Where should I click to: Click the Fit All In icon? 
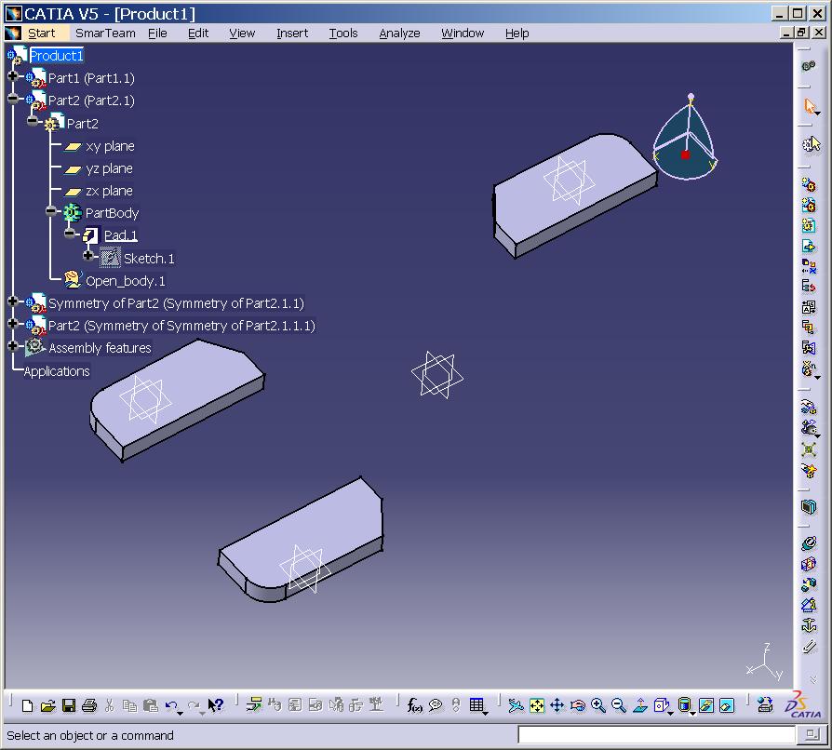tap(536, 705)
